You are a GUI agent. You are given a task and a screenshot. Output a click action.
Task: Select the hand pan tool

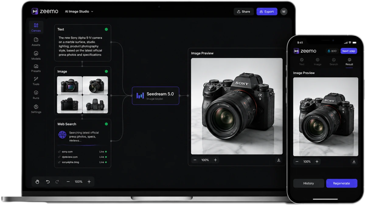click(x=37, y=182)
